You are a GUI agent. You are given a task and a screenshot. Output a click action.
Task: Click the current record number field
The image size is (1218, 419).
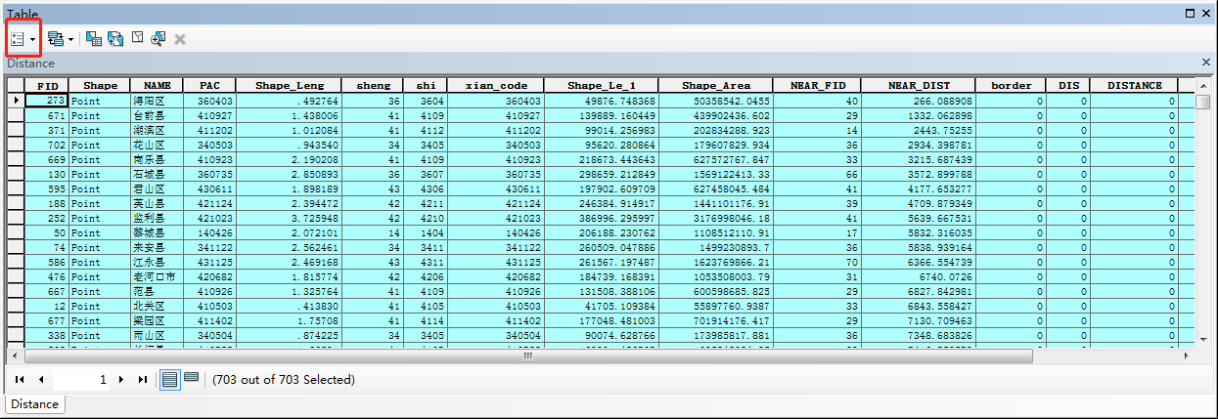click(x=81, y=379)
